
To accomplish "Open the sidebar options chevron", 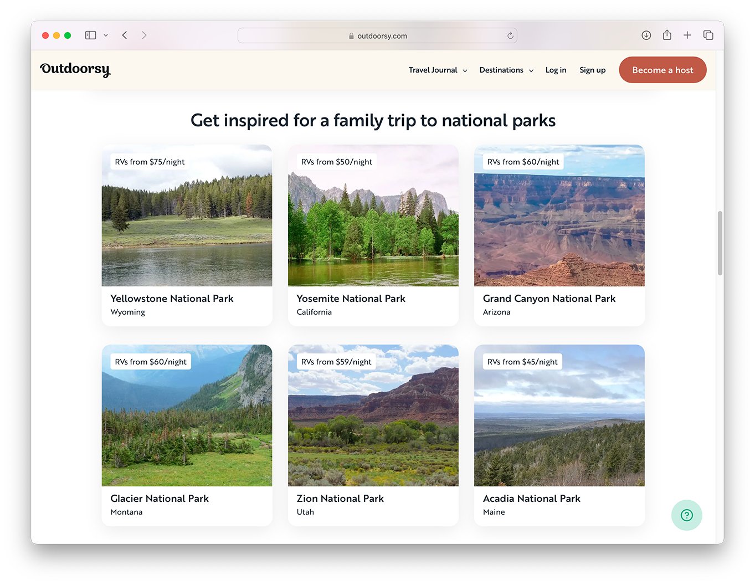I will click(106, 35).
